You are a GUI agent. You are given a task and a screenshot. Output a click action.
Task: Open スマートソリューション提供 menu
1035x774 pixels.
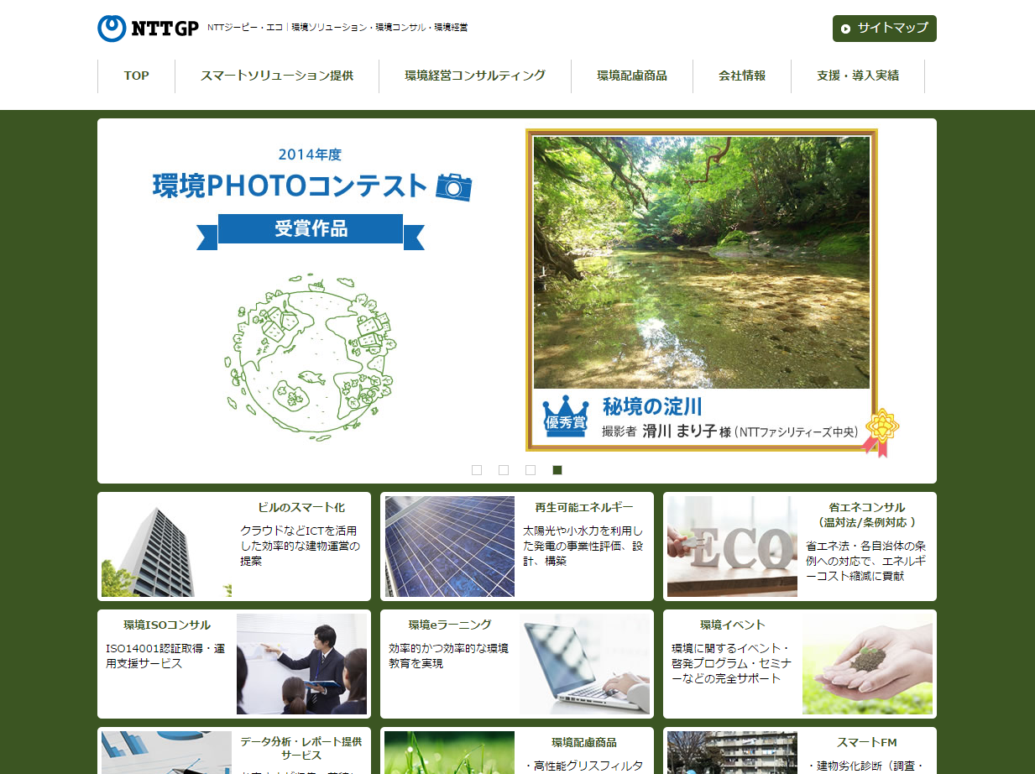click(x=277, y=76)
